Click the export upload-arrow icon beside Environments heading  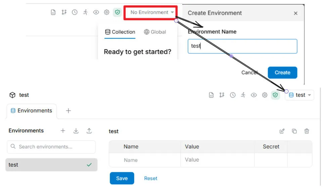[89, 131]
